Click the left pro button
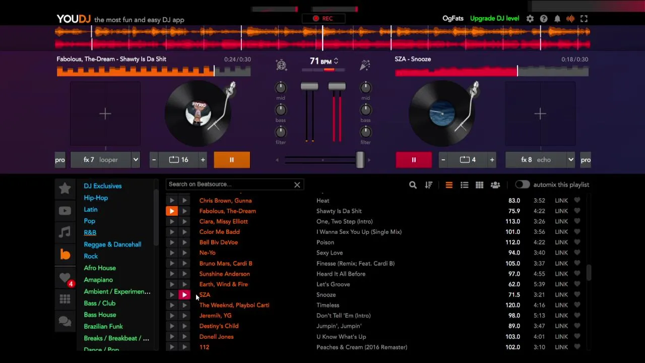 60,160
